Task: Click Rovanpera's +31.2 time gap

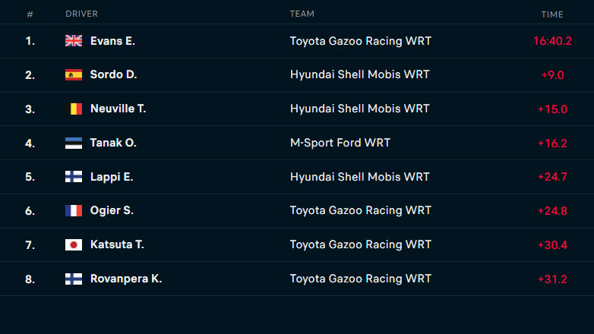Action: pos(553,279)
